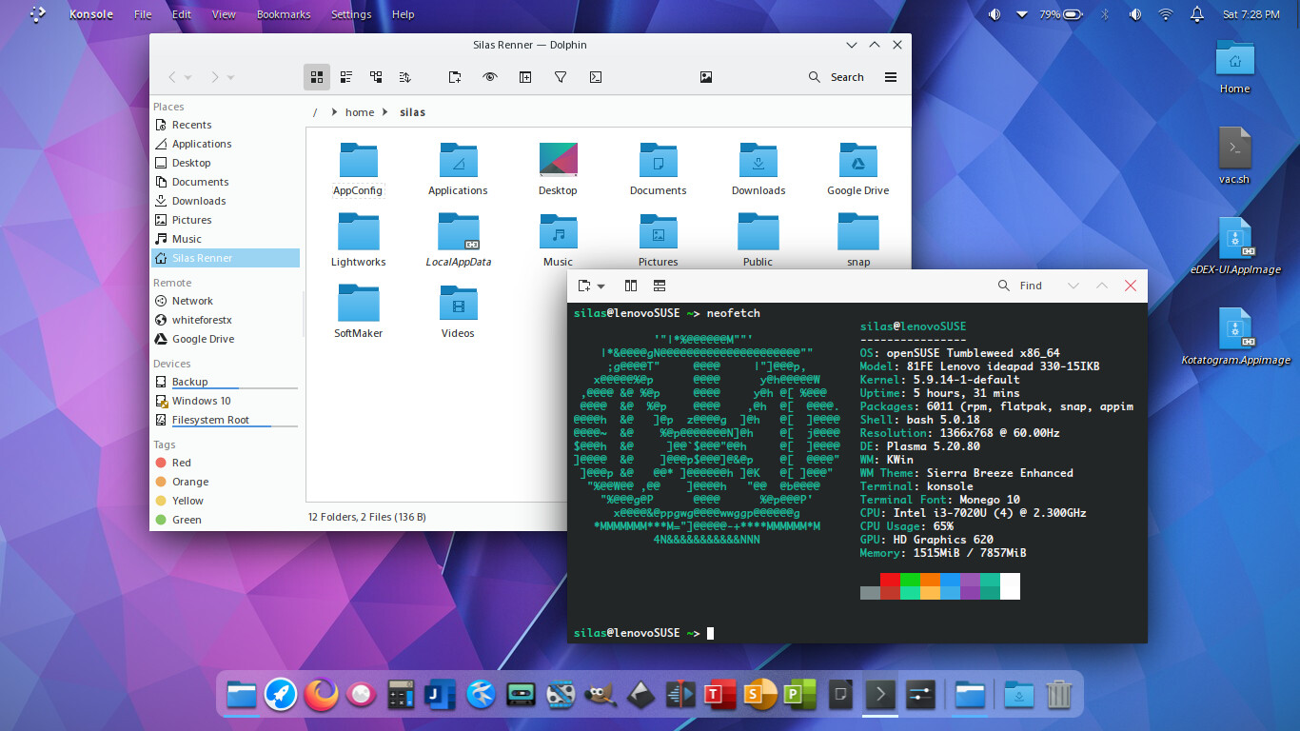
Task: Click Find in the Konsole toolbar
Action: click(x=1020, y=286)
